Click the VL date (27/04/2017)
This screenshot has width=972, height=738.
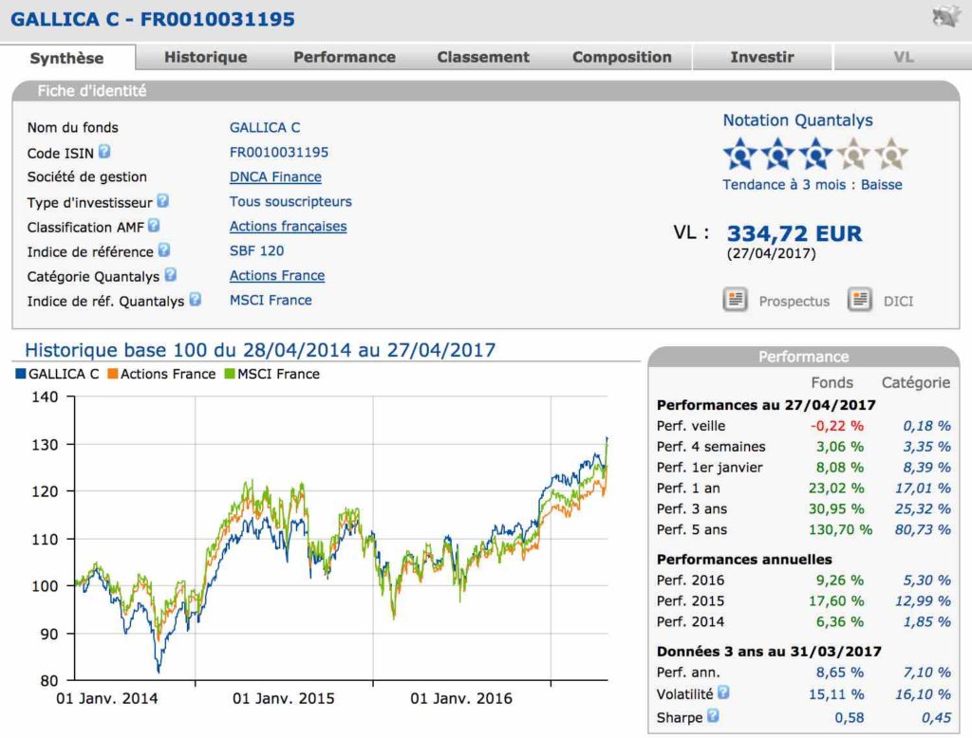click(771, 253)
